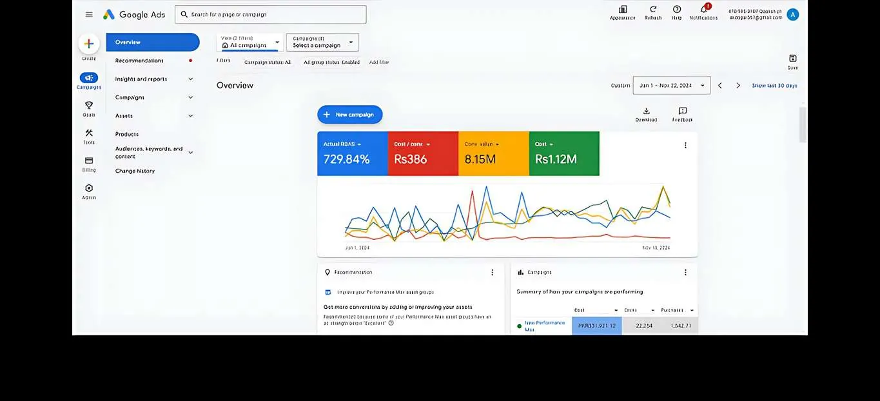This screenshot has width=880, height=401.
Task: Open the Appearance icon in header
Action: point(623,9)
